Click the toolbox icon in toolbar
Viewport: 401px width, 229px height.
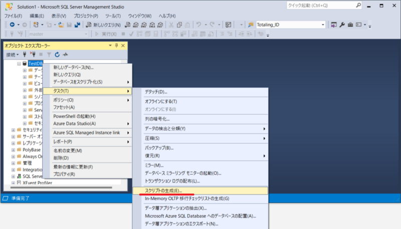tap(350, 24)
